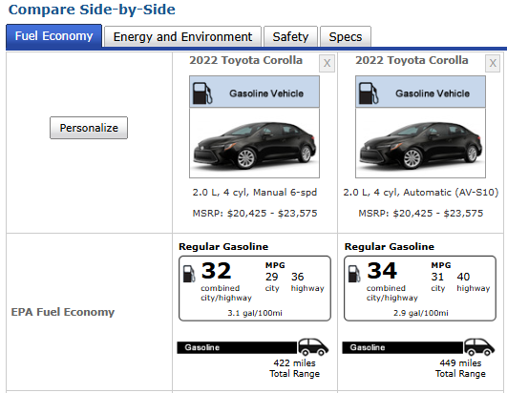The width and height of the screenshot is (507, 393).
Task: Click the 3.1 gal/100mi value
Action: click(x=255, y=313)
